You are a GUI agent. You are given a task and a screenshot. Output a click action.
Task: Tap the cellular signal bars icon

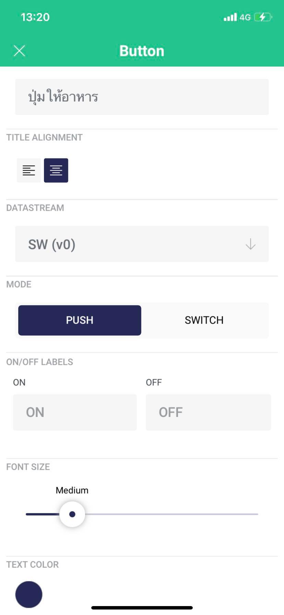tap(230, 17)
